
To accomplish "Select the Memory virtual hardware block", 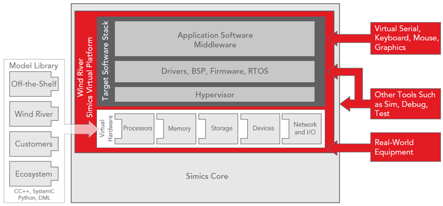I will 179,128.
